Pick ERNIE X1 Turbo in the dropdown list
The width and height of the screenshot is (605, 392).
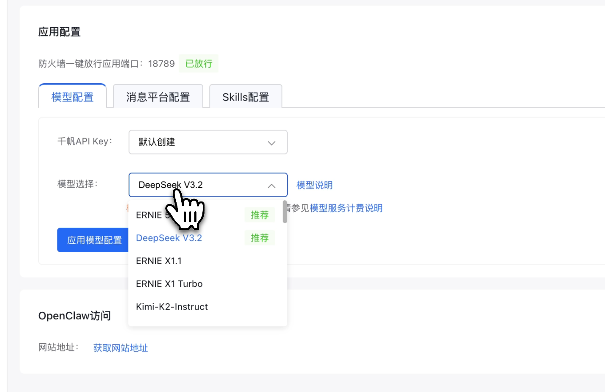pyautogui.click(x=169, y=283)
